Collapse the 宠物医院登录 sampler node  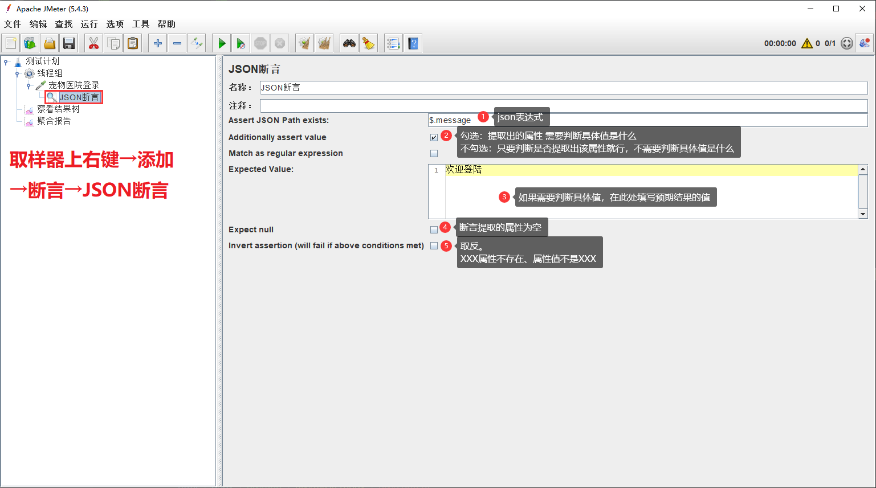[x=29, y=85]
